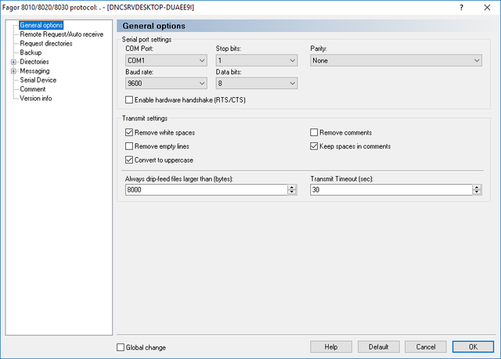This screenshot has height=359, width=501.
Task: Click the Transmit Timeout input field
Action: (391, 189)
